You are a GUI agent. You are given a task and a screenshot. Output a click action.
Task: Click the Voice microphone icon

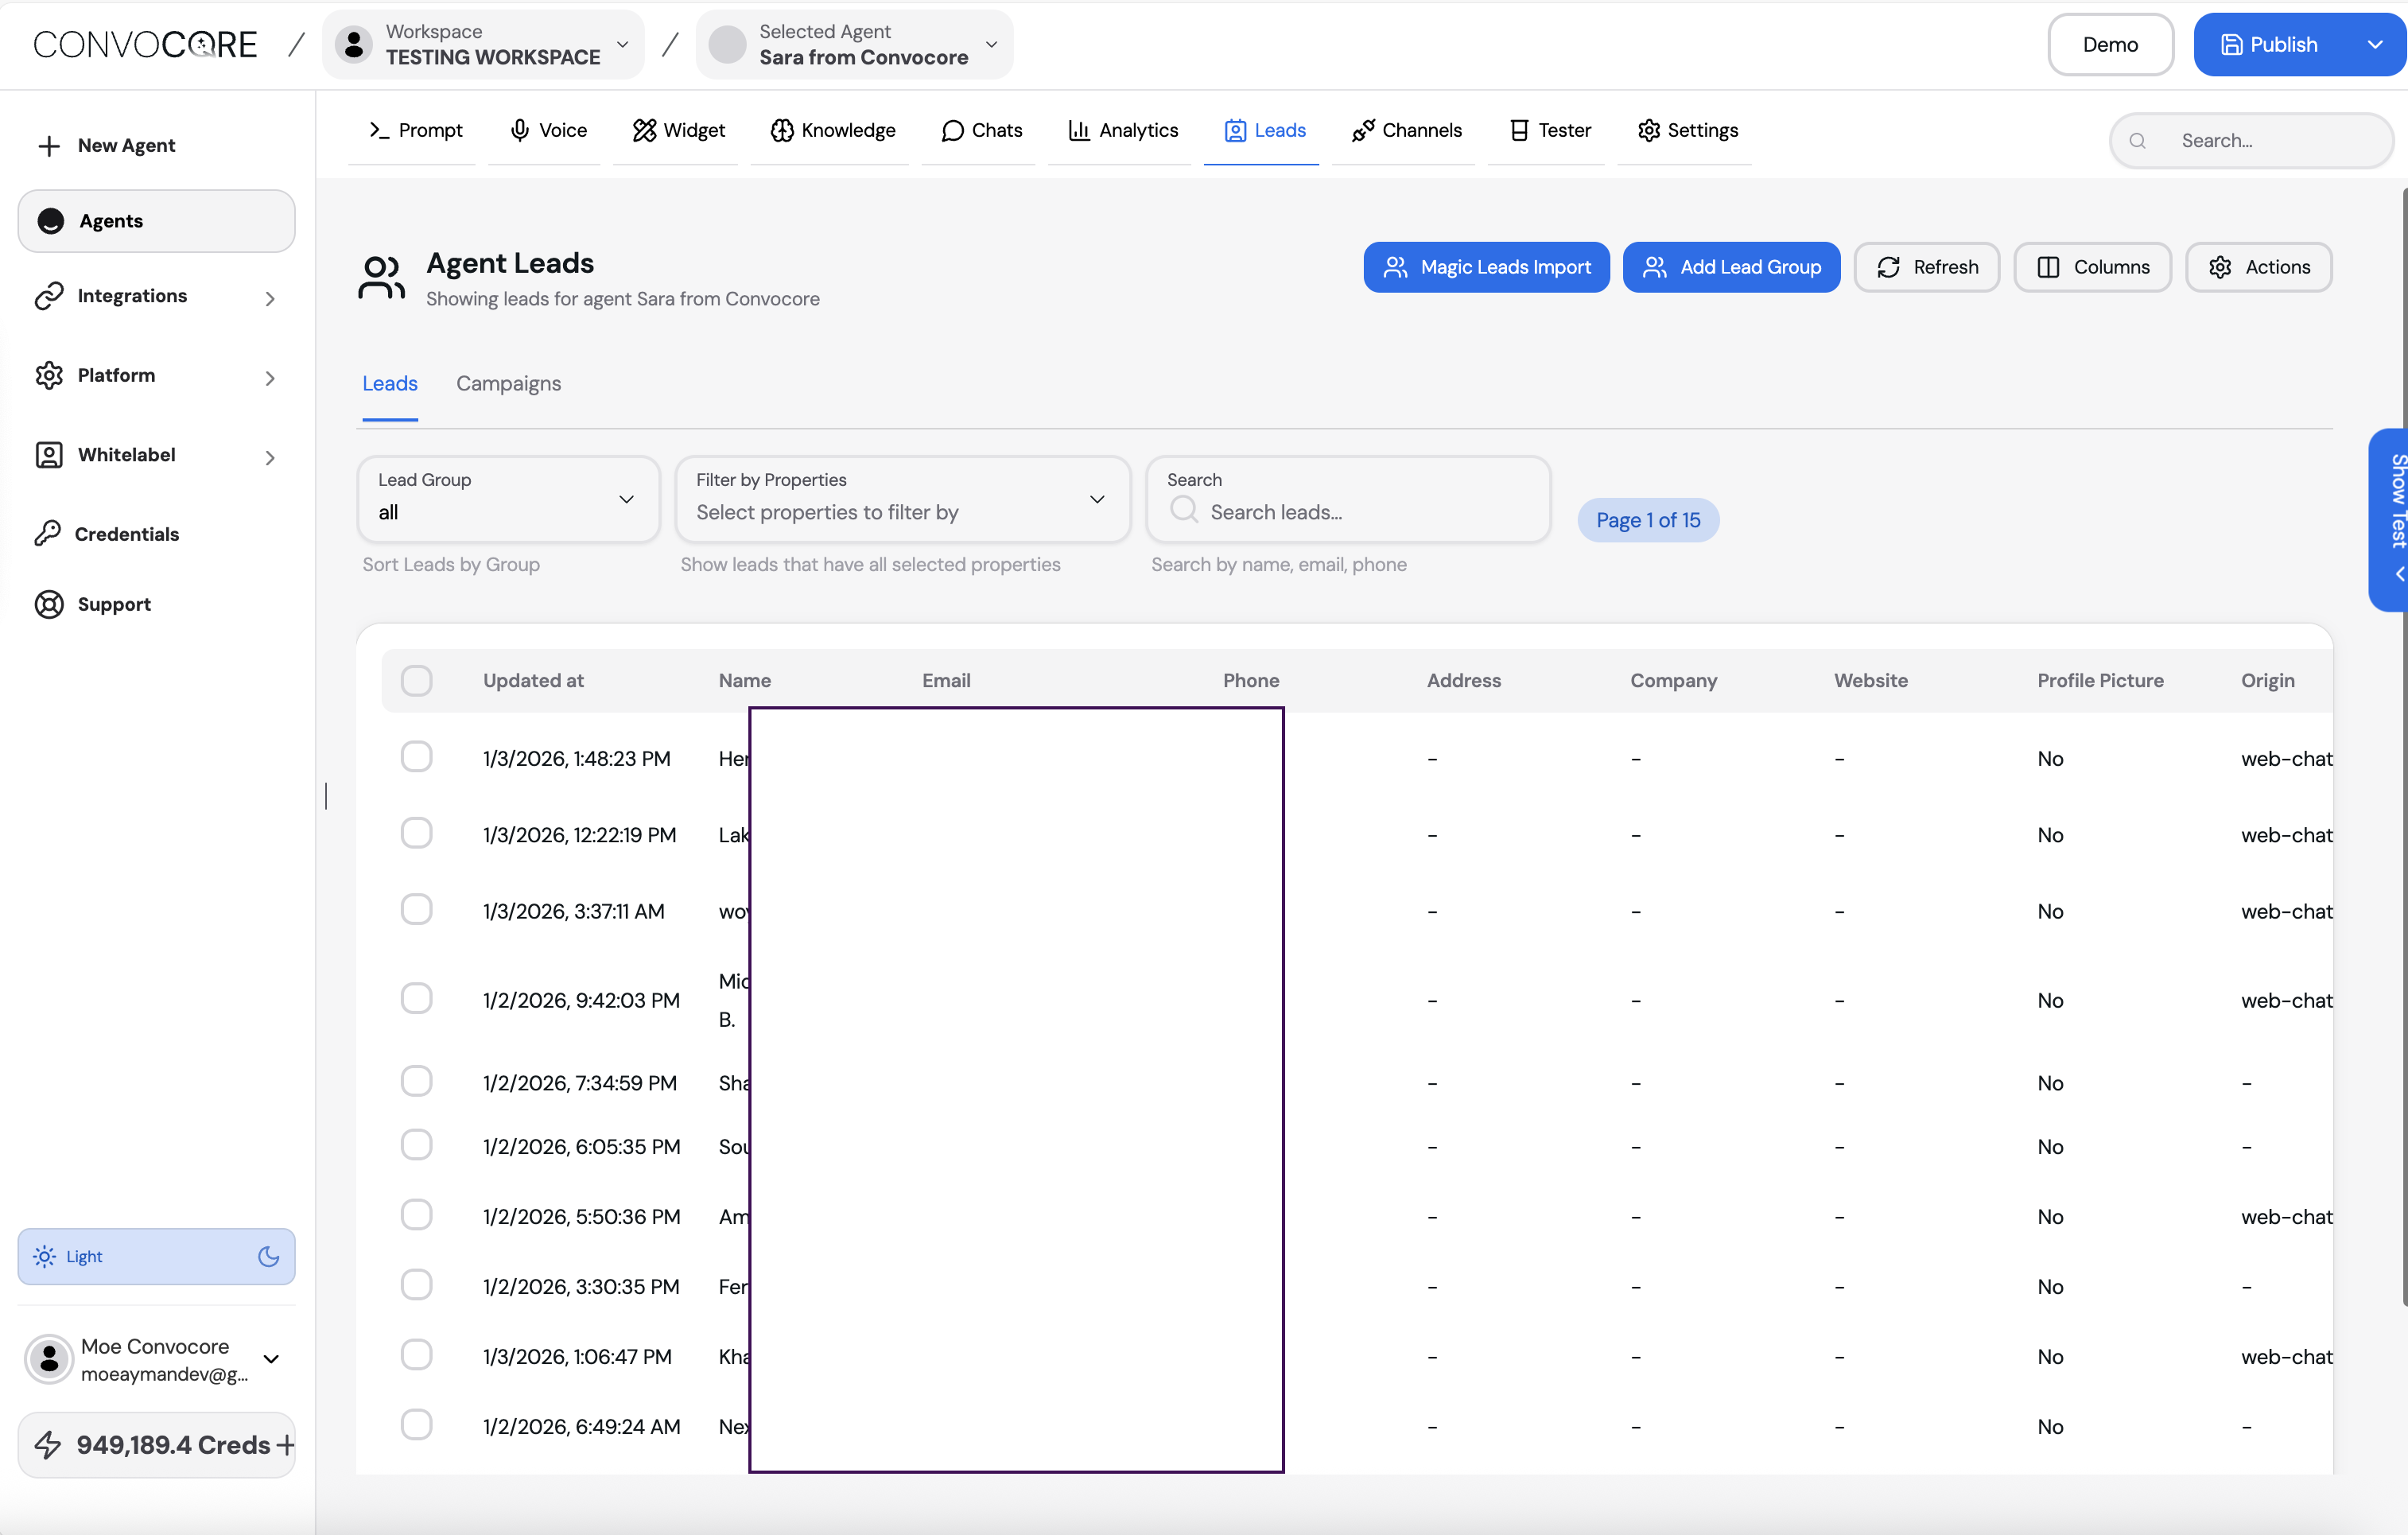pyautogui.click(x=519, y=131)
